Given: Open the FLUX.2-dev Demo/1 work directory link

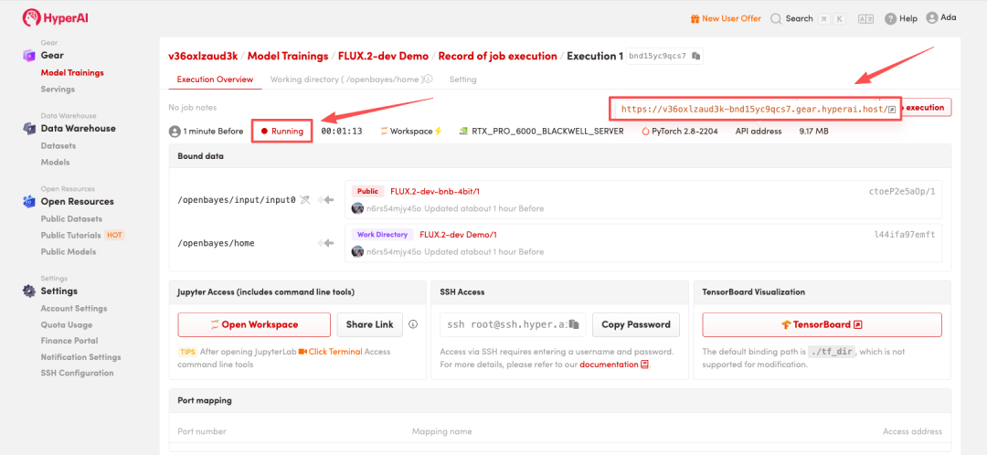Looking at the screenshot, I should (x=458, y=235).
